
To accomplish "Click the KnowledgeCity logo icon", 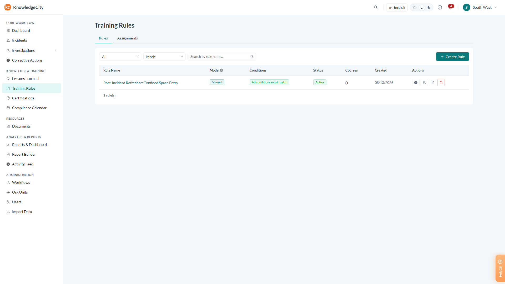I will click(8, 7).
